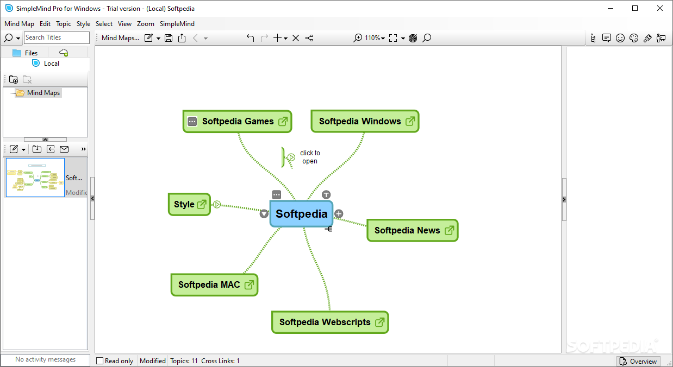The width and height of the screenshot is (673, 367).
Task: Collapse the right panel splitter arrow
Action: [x=564, y=200]
